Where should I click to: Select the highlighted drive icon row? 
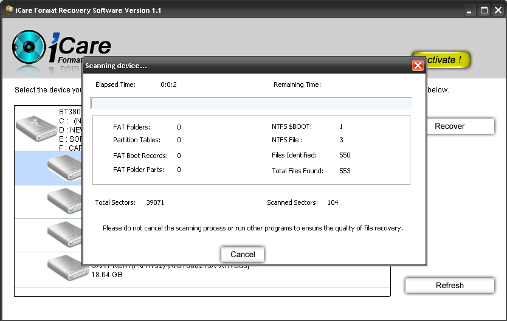tap(48, 168)
